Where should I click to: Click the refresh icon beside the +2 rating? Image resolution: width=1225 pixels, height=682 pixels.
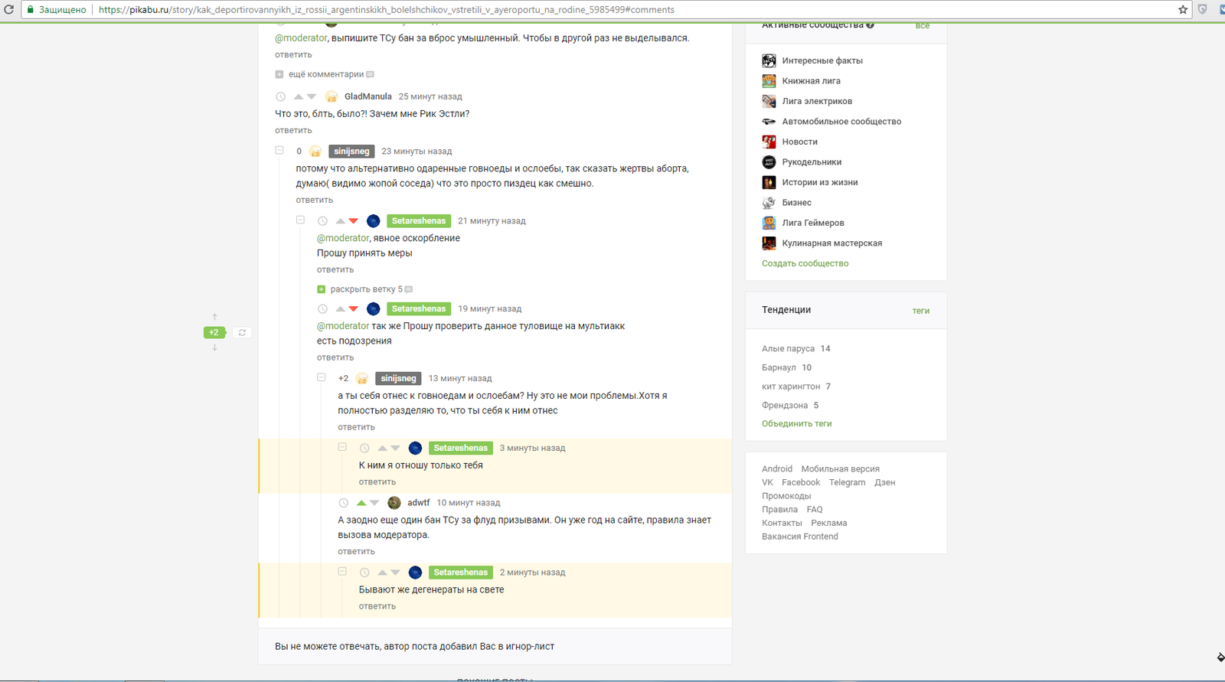click(x=242, y=333)
